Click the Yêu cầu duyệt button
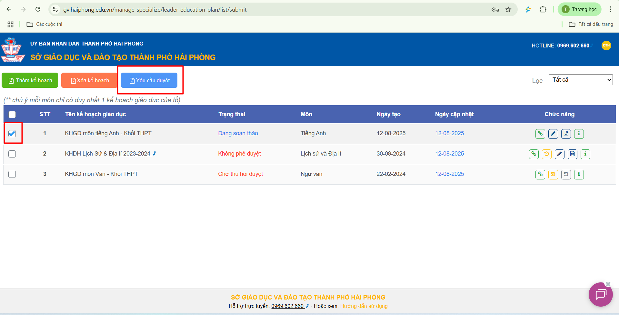Viewport: 619px width, 315px height. pyautogui.click(x=149, y=80)
